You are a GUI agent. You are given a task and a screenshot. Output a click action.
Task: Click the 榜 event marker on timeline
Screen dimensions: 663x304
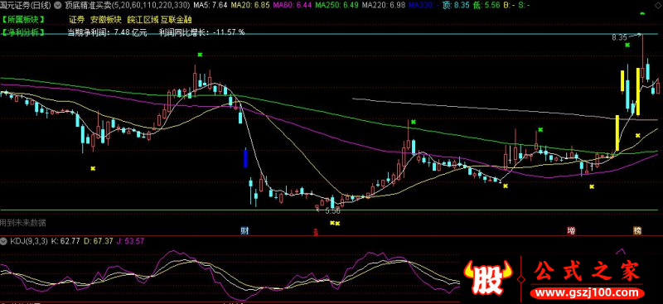tap(637, 230)
